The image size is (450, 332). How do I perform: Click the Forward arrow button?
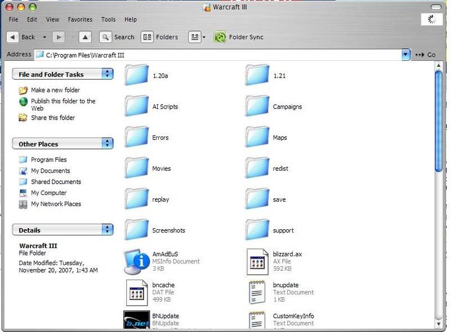(x=59, y=37)
